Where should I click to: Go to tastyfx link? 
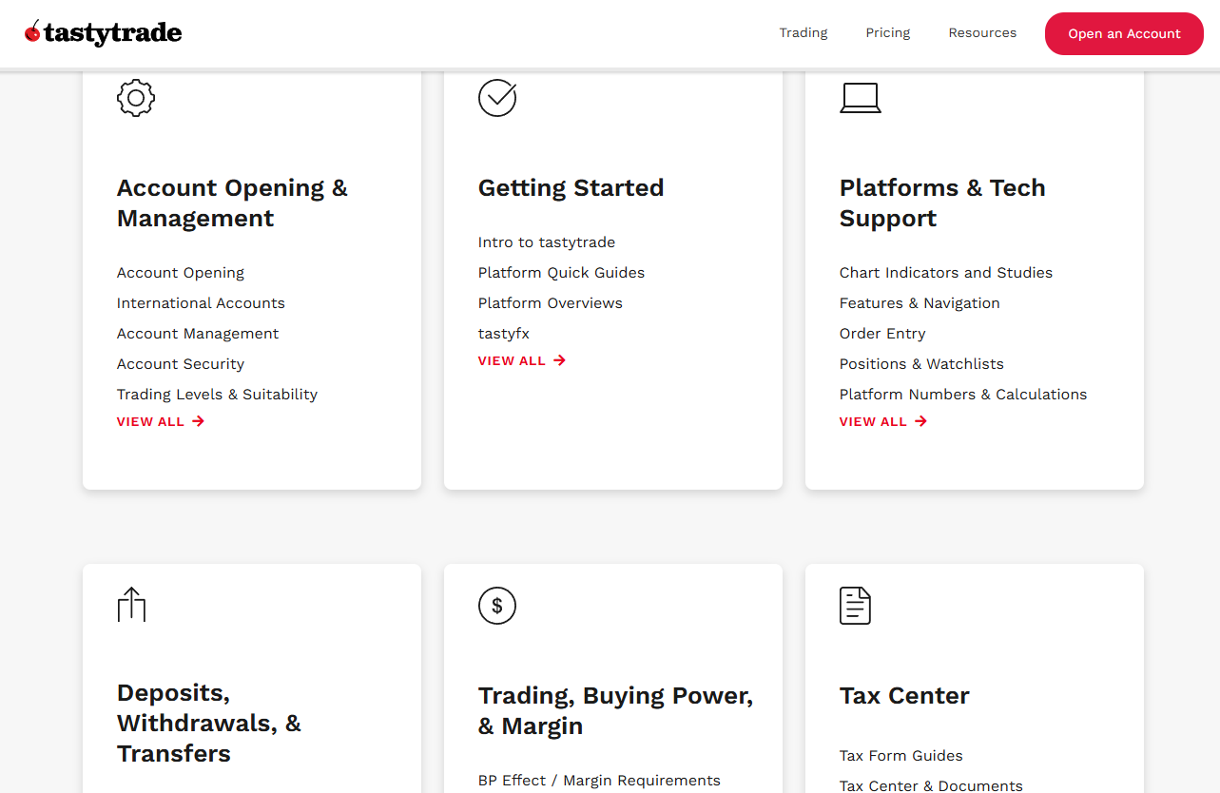[504, 334]
